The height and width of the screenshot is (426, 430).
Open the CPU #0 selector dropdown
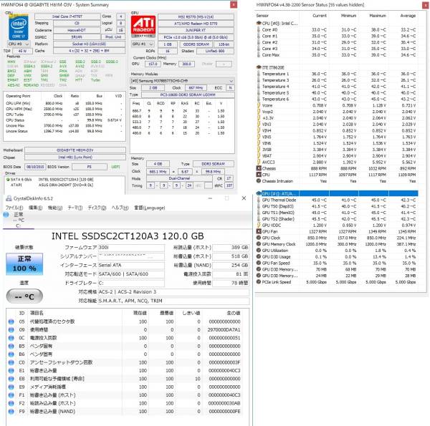coord(19,44)
